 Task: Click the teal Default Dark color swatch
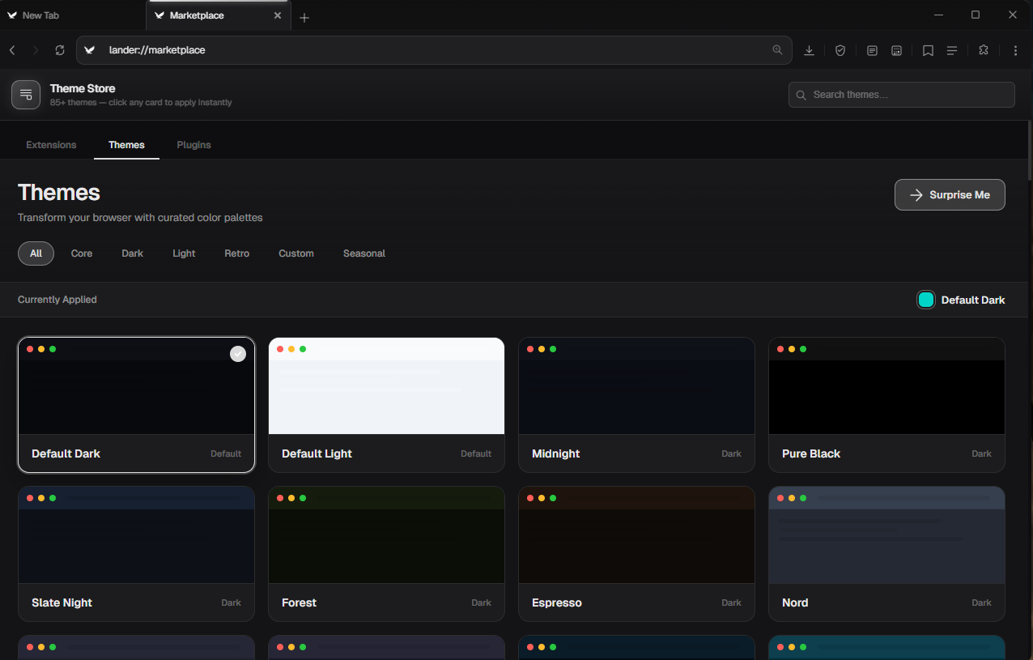click(x=925, y=300)
